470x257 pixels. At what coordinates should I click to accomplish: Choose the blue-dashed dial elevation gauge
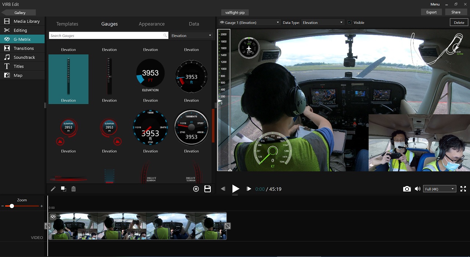tap(151, 127)
